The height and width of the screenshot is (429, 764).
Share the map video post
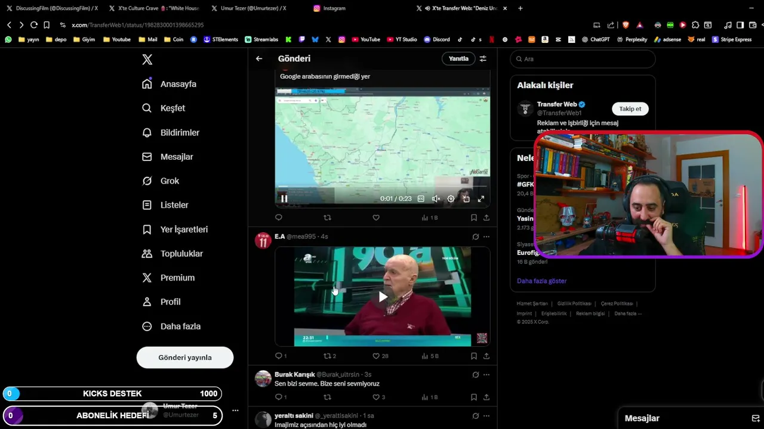click(x=486, y=217)
